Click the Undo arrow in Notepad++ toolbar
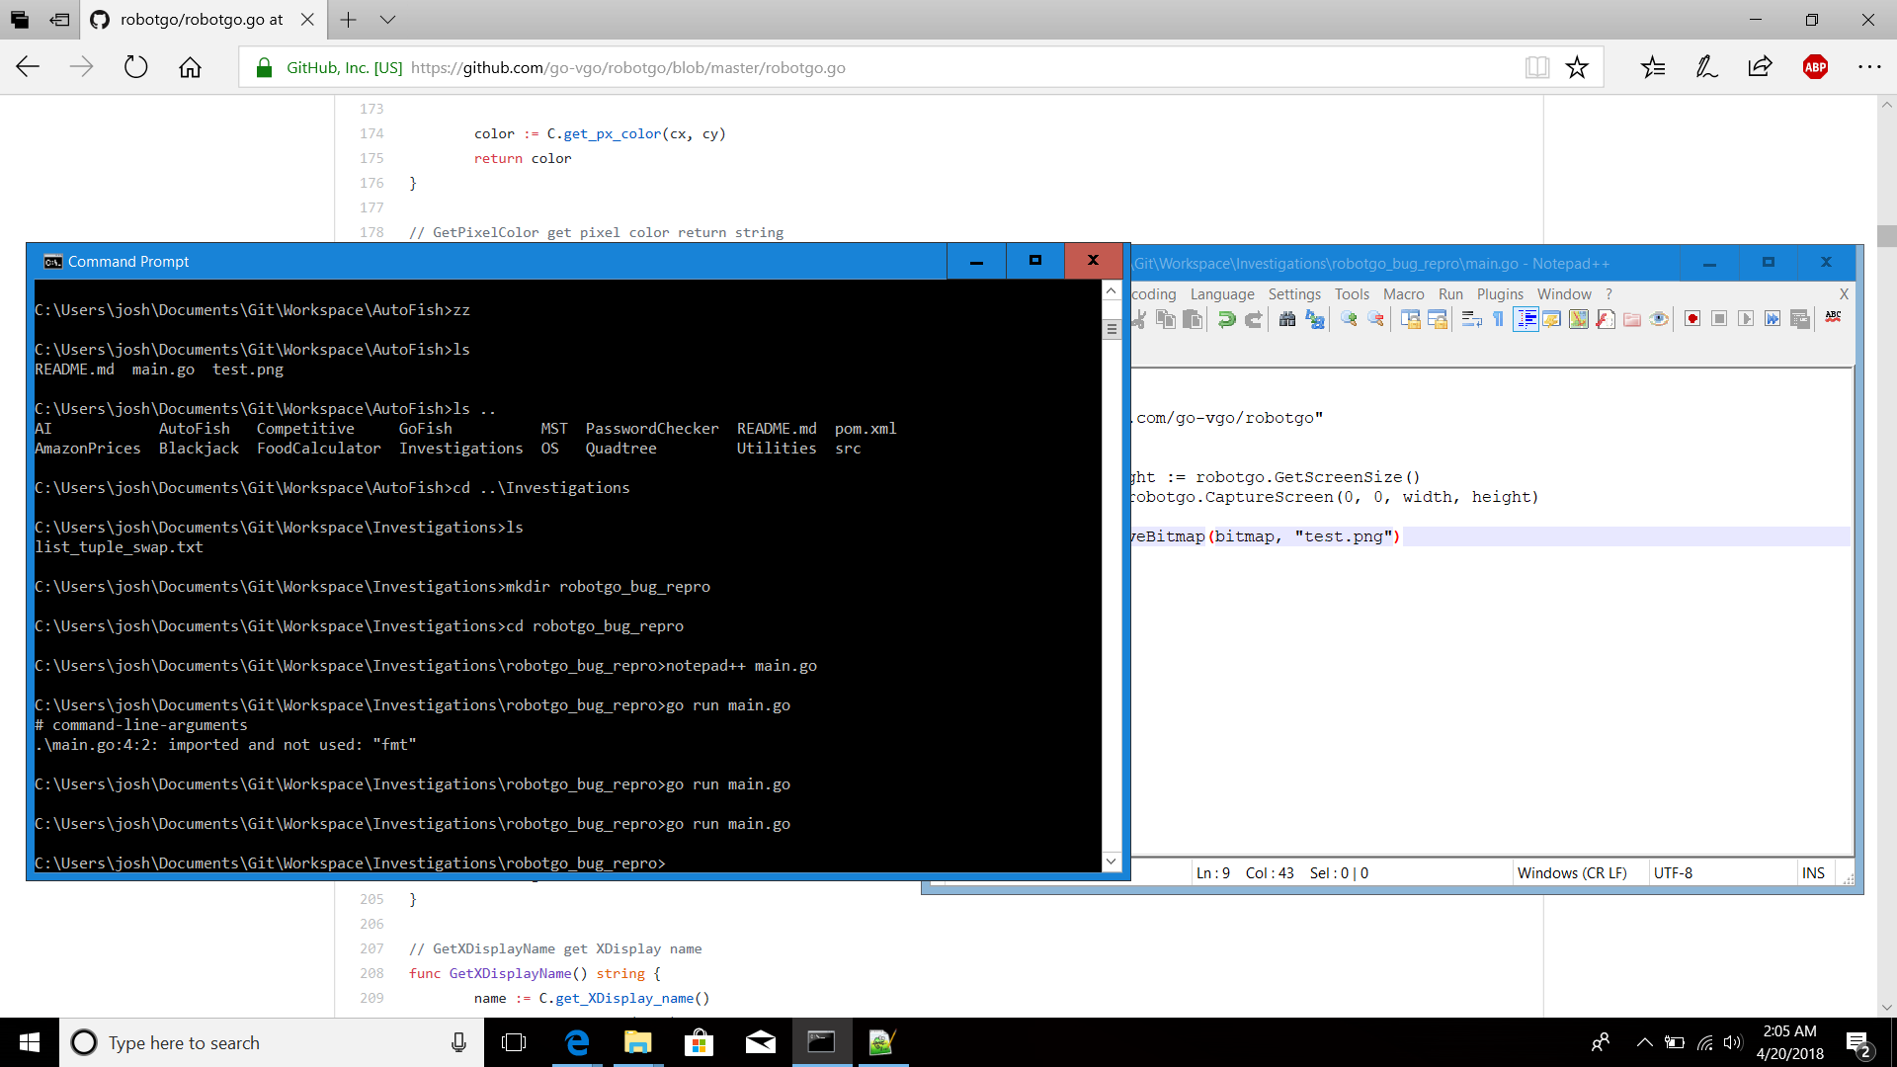Screen dimensions: 1897x1067 (1227, 318)
